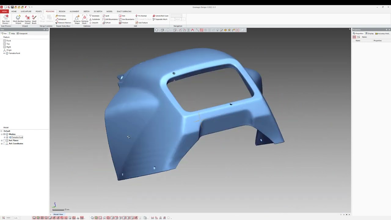Click the Offset tool
This screenshot has width=391, height=220.
(107, 23)
